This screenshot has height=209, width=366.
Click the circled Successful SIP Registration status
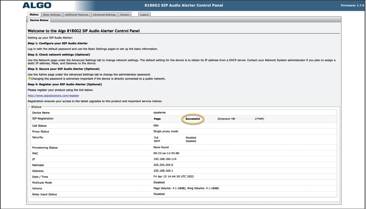[193, 119]
